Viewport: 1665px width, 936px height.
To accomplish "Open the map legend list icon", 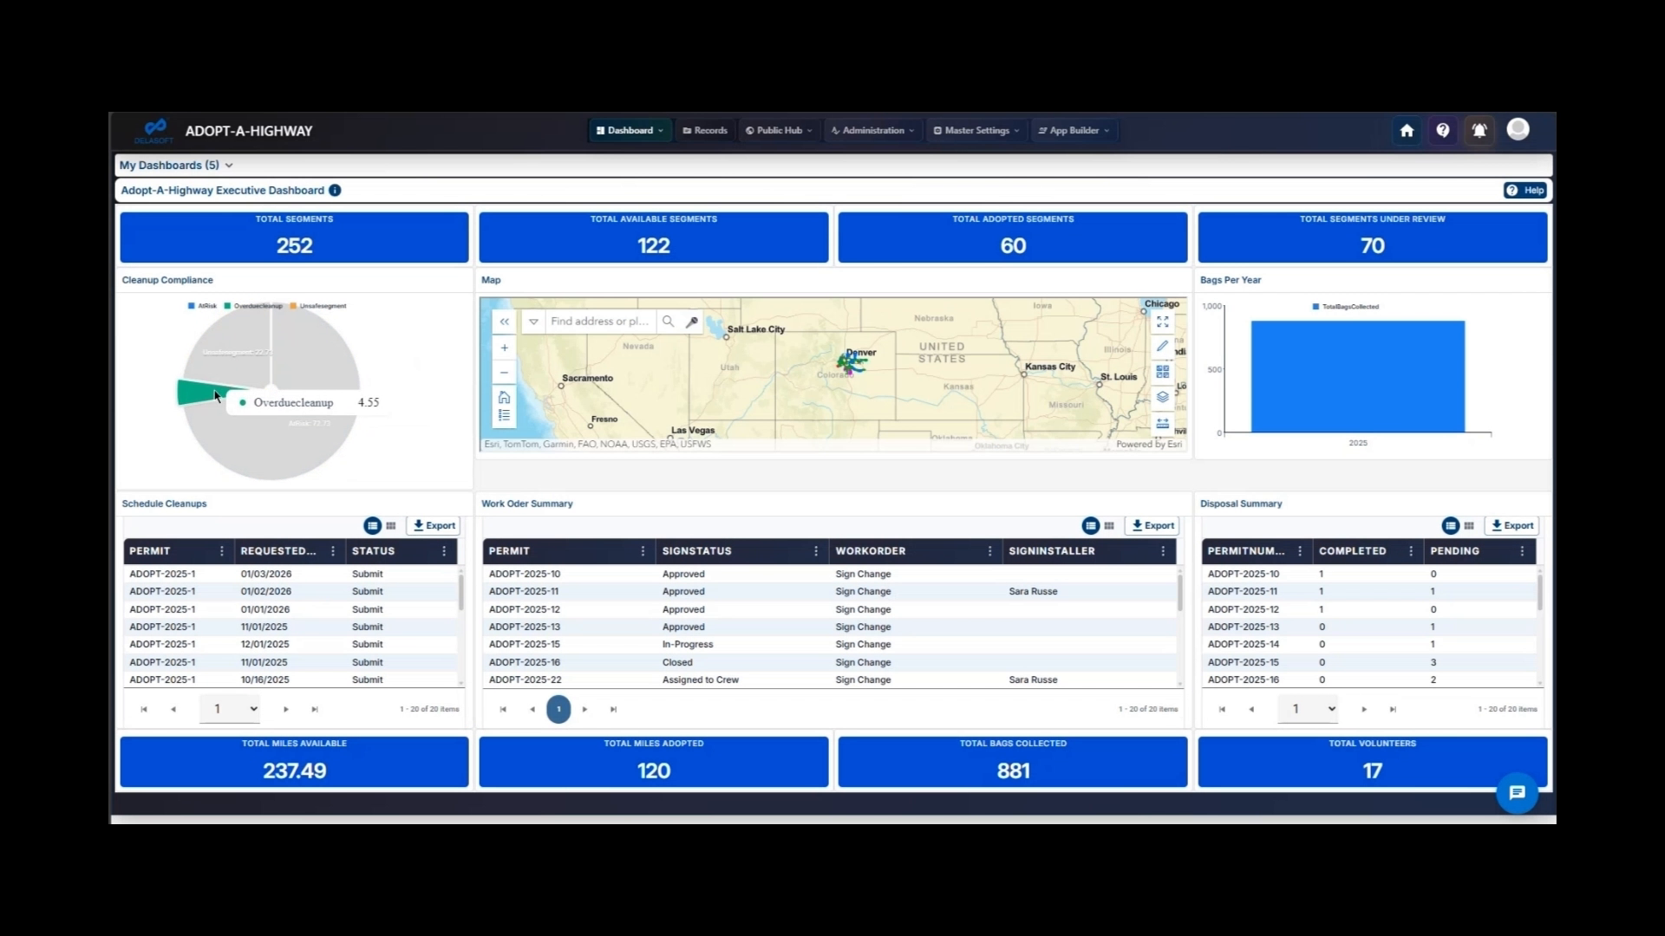I will point(505,414).
